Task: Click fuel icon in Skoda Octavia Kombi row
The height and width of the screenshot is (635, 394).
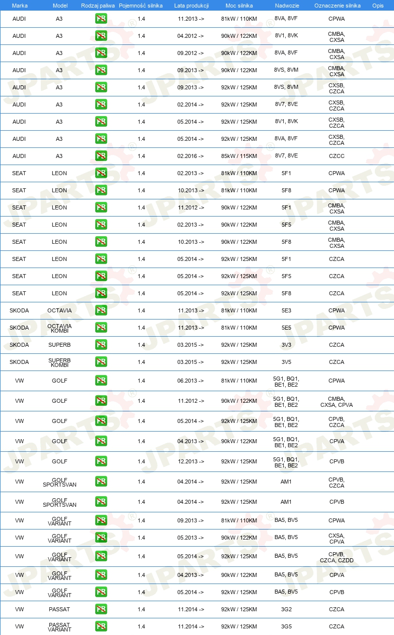Action: point(101,328)
